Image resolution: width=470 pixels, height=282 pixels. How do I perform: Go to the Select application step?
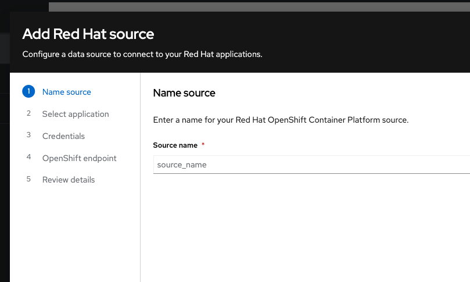click(x=76, y=114)
